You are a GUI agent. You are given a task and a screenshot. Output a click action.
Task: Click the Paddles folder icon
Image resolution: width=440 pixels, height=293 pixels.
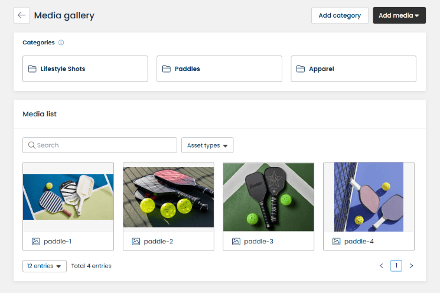tap(167, 69)
